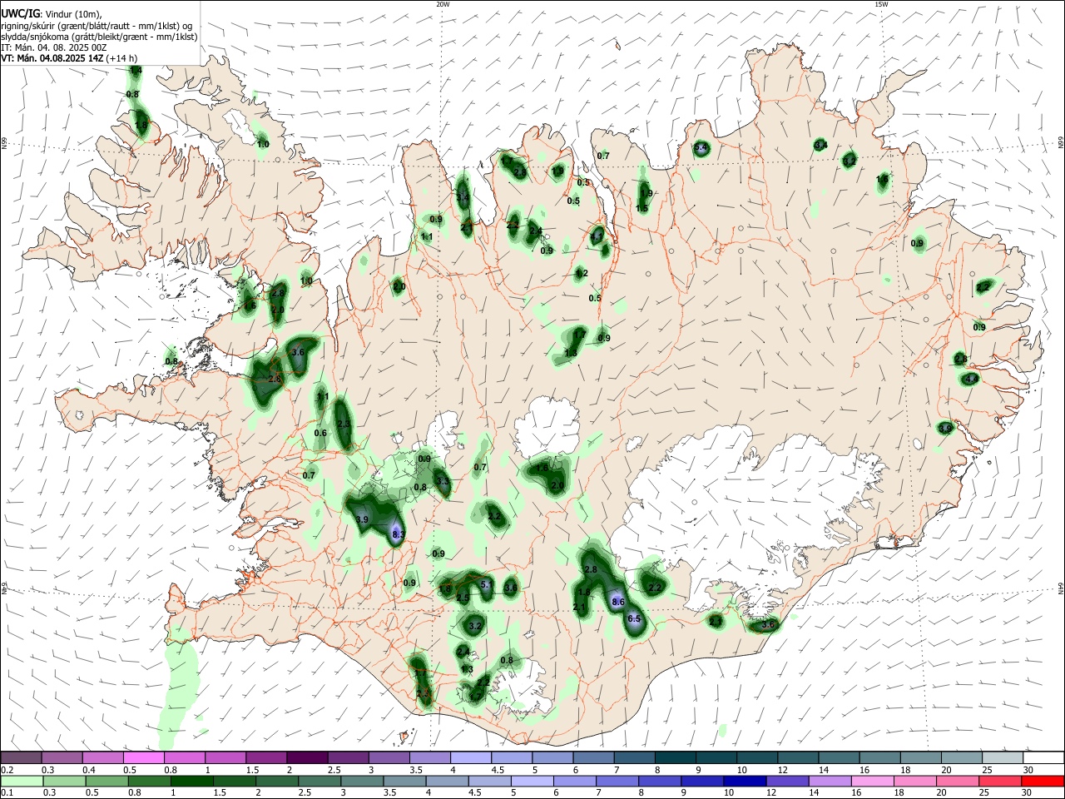Click the 3.3 precipitation value on the map
Screen dimensions: 1065x799
pos(443,482)
